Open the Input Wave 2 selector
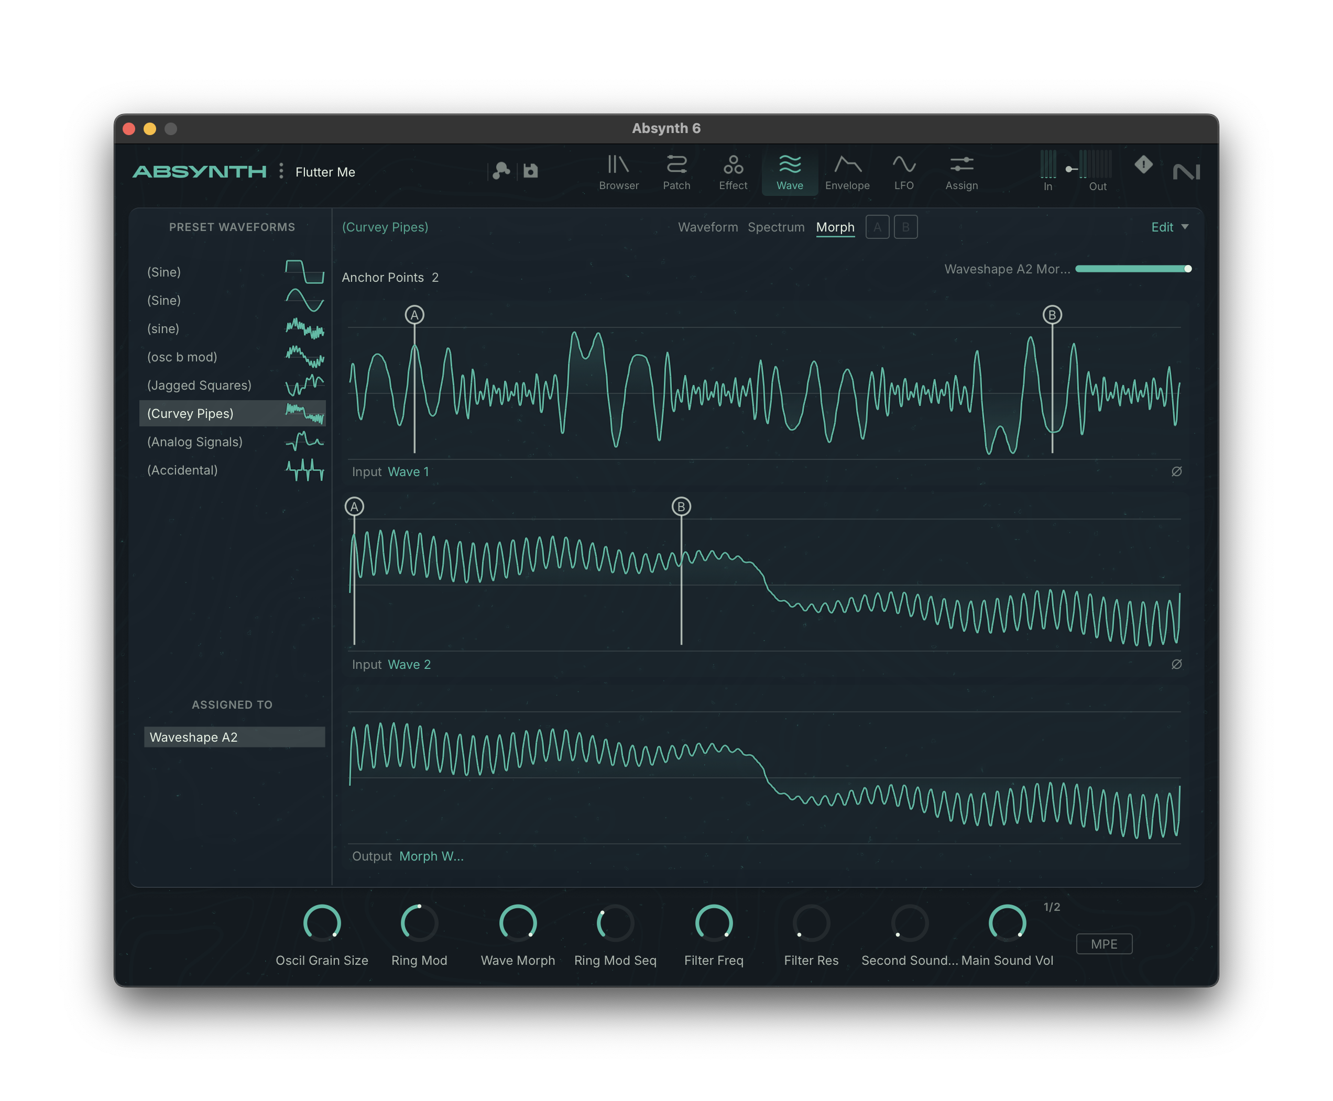Screen dimensions: 1333x1101 pyautogui.click(x=409, y=665)
